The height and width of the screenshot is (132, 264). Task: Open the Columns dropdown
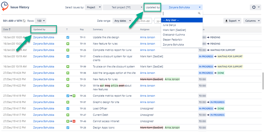252,21
